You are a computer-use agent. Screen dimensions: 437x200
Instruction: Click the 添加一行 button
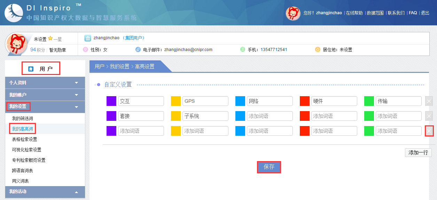(x=418, y=153)
